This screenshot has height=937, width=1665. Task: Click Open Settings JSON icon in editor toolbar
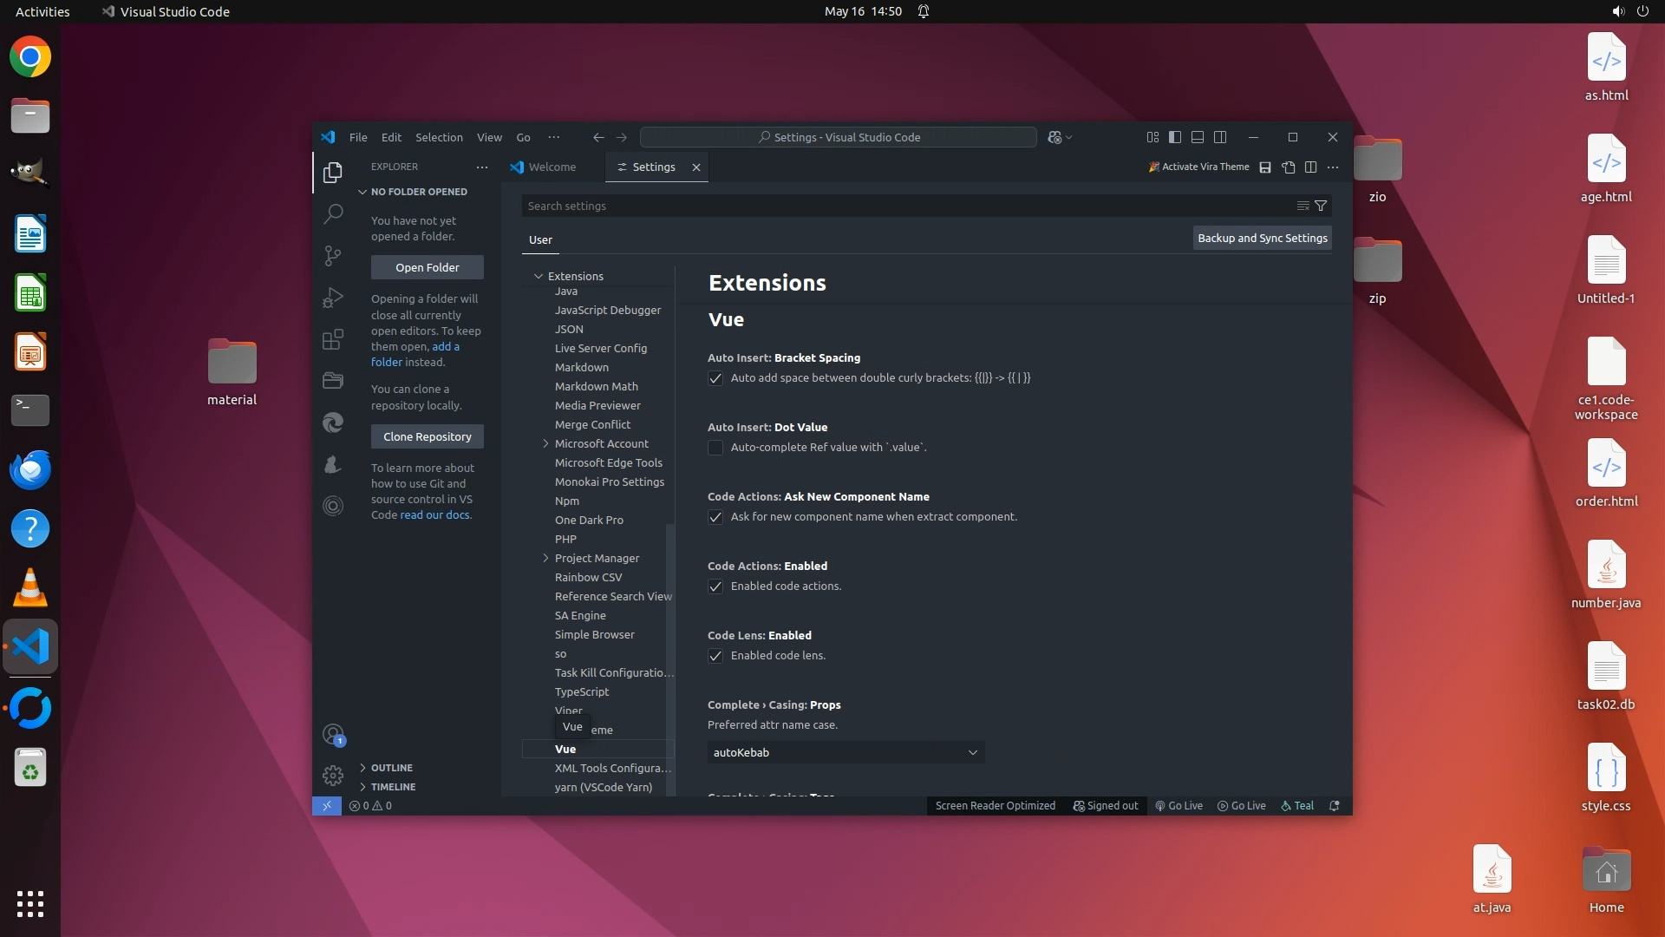point(1289,167)
